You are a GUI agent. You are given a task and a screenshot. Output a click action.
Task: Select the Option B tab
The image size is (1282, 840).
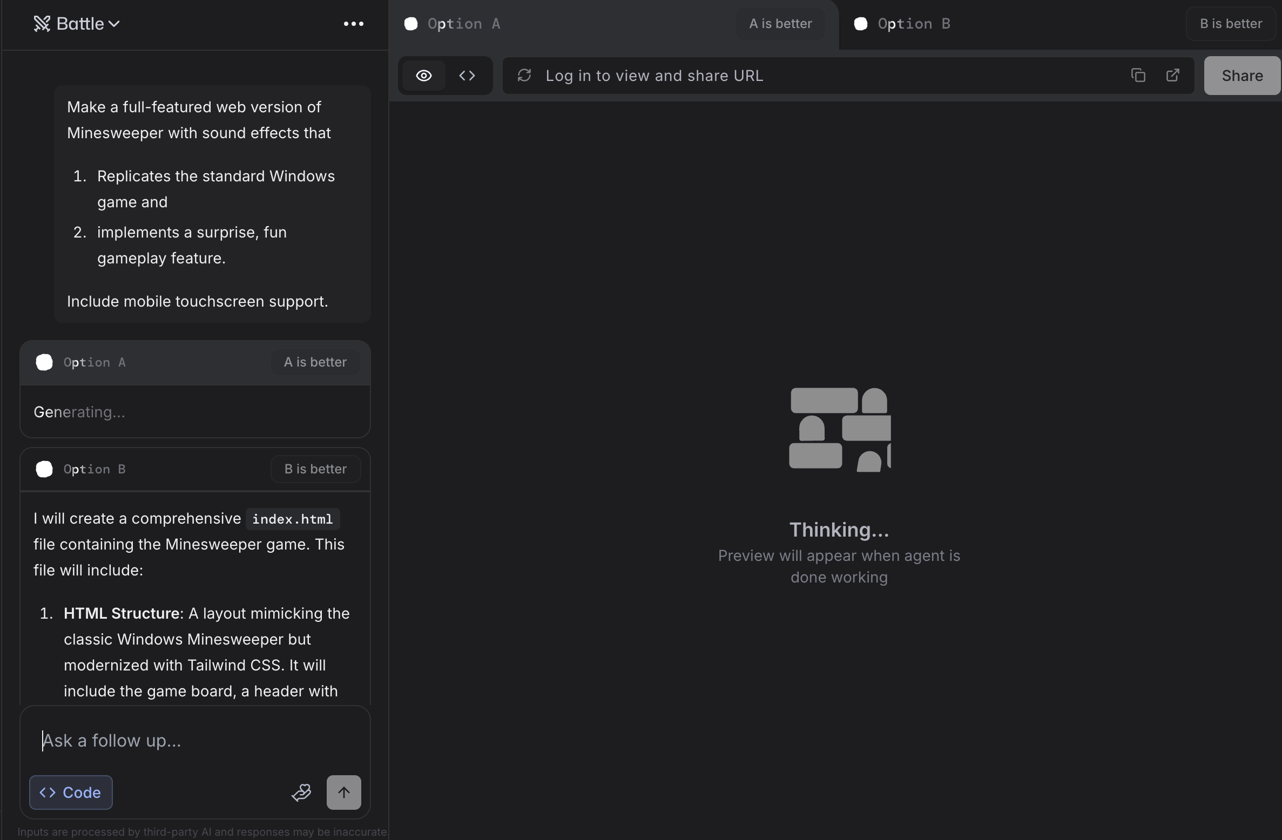pos(914,24)
